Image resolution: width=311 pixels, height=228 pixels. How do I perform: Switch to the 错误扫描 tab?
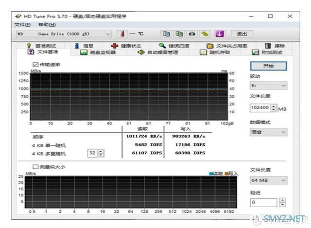click(x=174, y=46)
